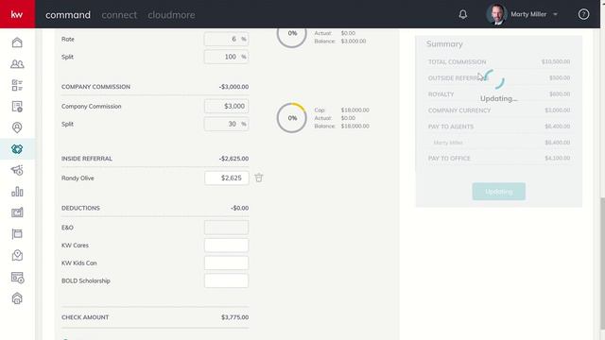Open notifications bell

[463, 14]
